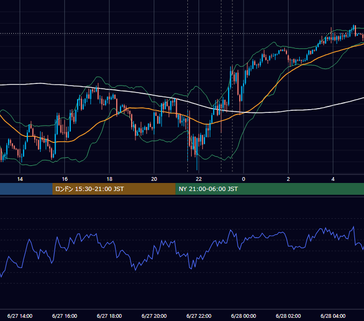Click the 4 hour axis label
Image resolution: width=364 pixels, height=321 pixels.
(333, 179)
